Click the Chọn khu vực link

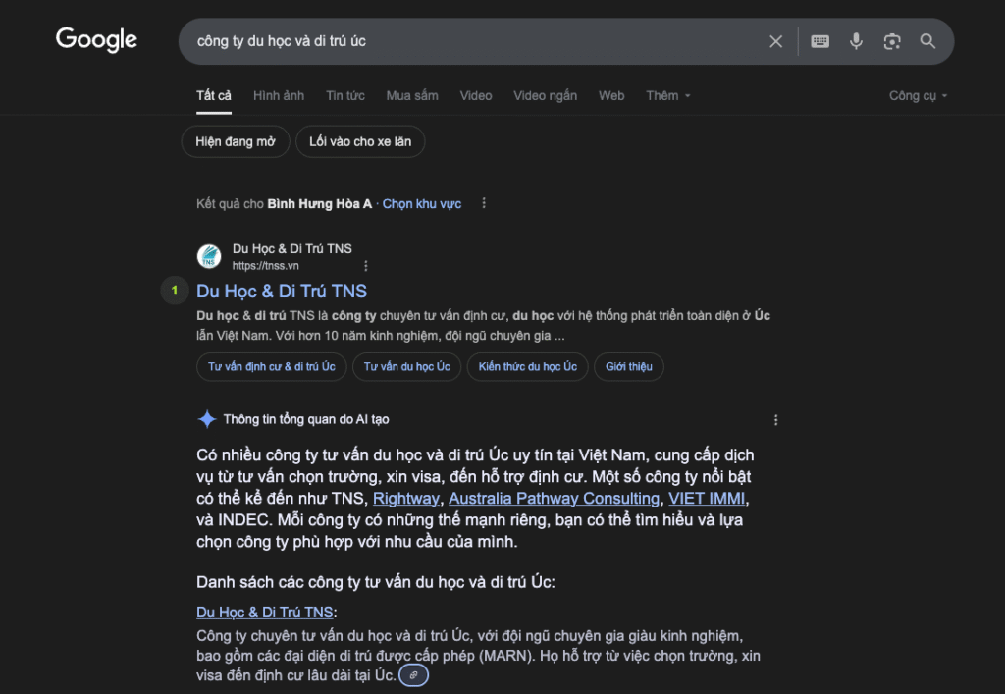pos(422,204)
